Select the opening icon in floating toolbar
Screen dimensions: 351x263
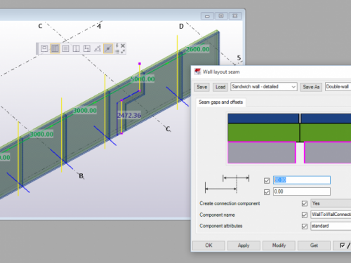point(44,48)
